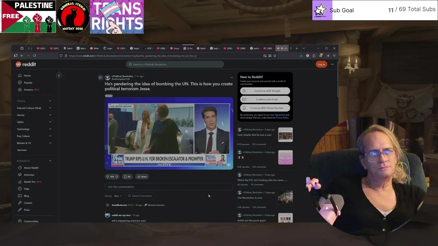The image size is (438, 246).
Task: Click the browser reload button
Action: coord(35,56)
